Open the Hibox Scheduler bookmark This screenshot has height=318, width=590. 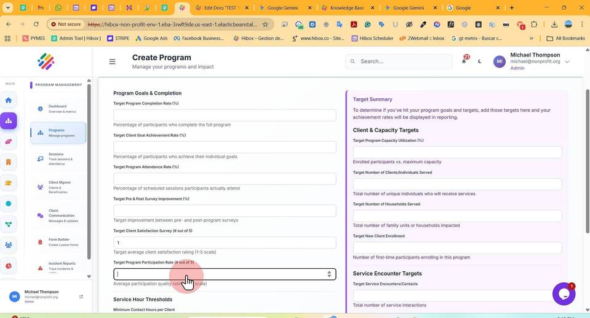(x=372, y=38)
